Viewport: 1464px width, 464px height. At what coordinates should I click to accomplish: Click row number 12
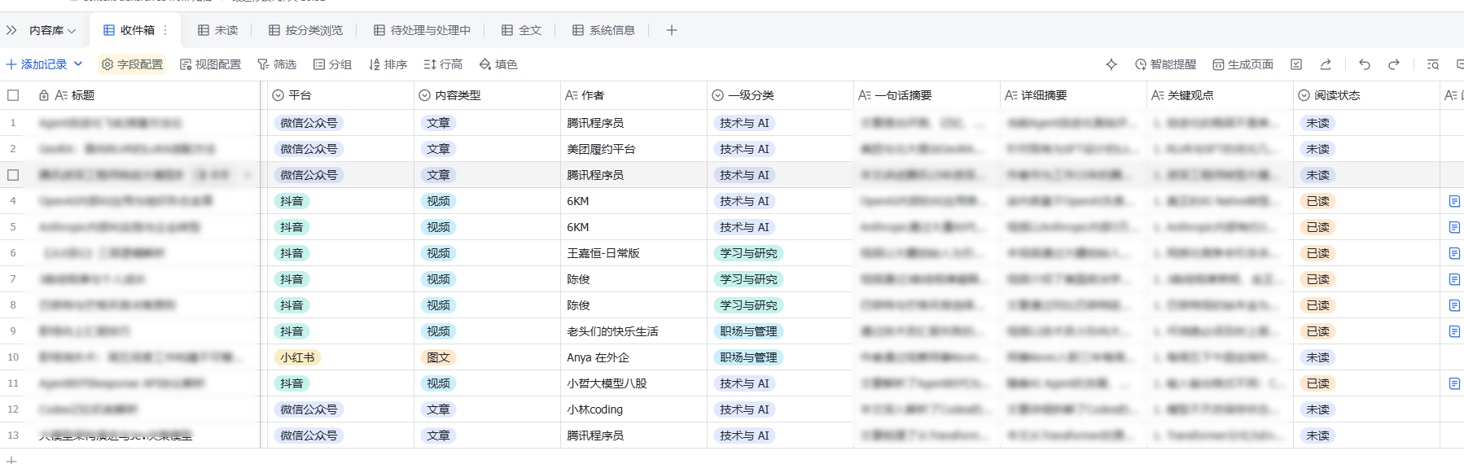(x=13, y=409)
